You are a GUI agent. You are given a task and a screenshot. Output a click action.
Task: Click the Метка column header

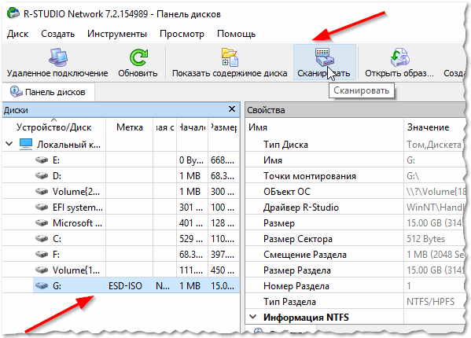[130, 127]
